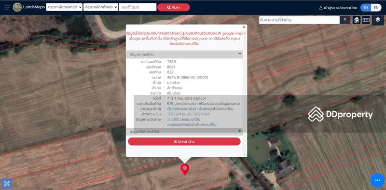Screen dimensions: 386x190
Task: Open the province selection dropdown
Action: (x=64, y=7)
